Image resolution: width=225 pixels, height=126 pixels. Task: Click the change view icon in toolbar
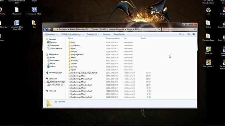pyautogui.click(x=180, y=34)
